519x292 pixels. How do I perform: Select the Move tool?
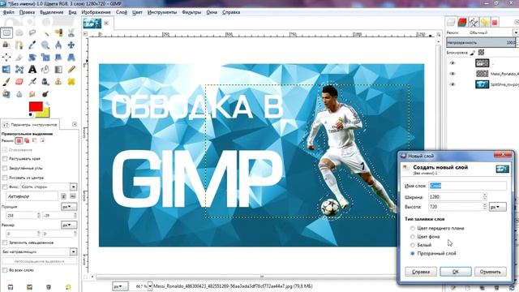coord(71,45)
